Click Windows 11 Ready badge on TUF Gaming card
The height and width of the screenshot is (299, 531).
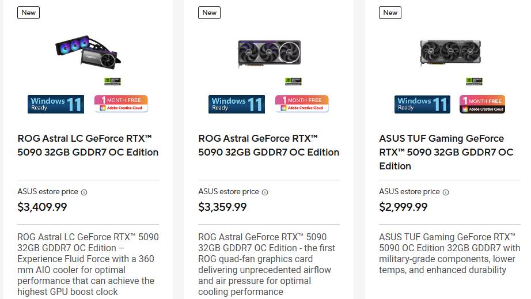coord(422,104)
